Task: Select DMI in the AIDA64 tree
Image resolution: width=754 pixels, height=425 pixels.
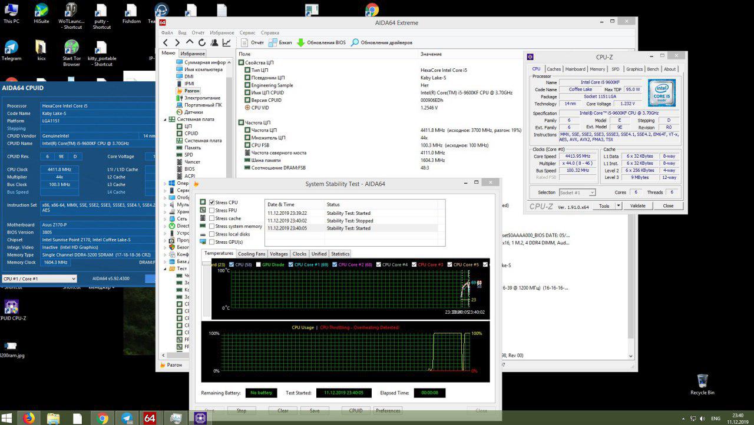Action: pyautogui.click(x=185, y=77)
